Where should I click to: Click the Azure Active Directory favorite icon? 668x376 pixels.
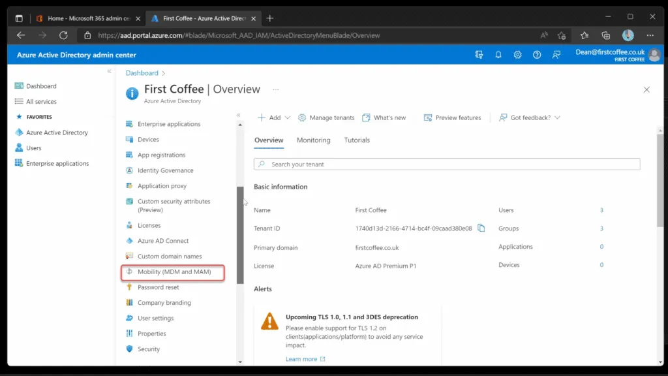point(19,132)
